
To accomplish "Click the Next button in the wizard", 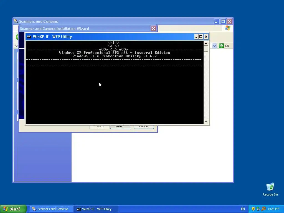I will click(120, 127).
